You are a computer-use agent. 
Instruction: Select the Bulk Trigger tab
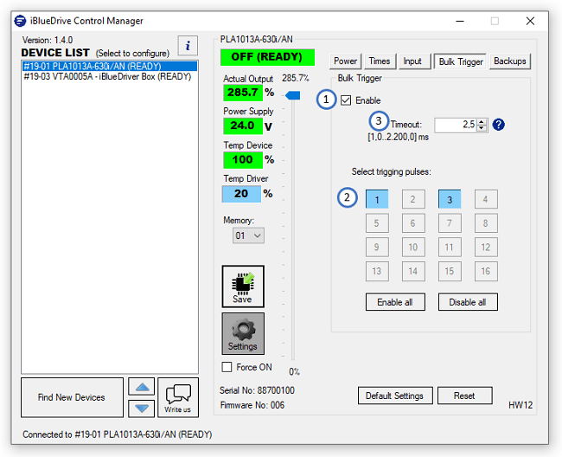pos(461,61)
